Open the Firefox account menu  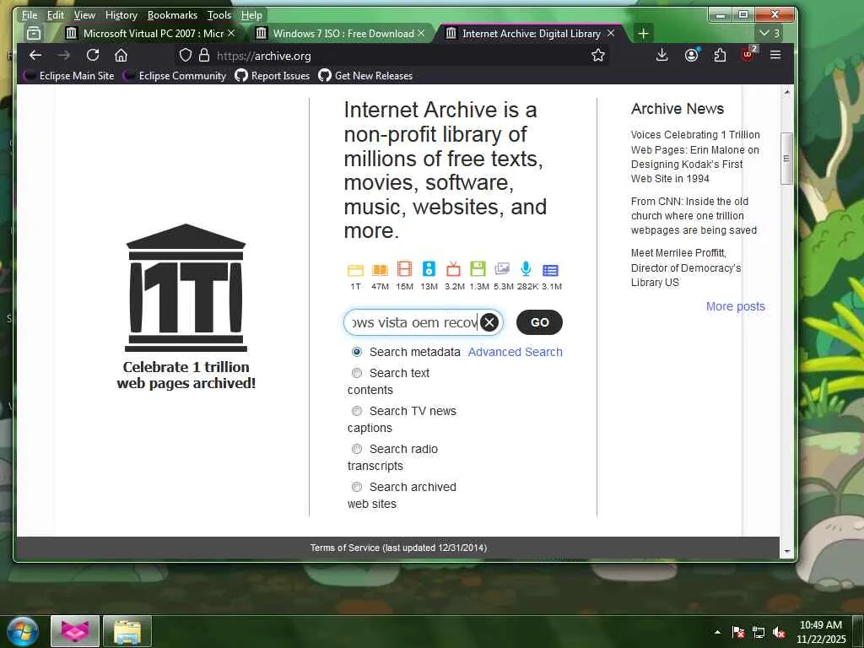tap(691, 55)
